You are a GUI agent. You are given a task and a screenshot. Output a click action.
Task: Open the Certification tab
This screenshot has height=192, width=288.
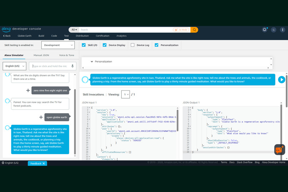click(103, 36)
